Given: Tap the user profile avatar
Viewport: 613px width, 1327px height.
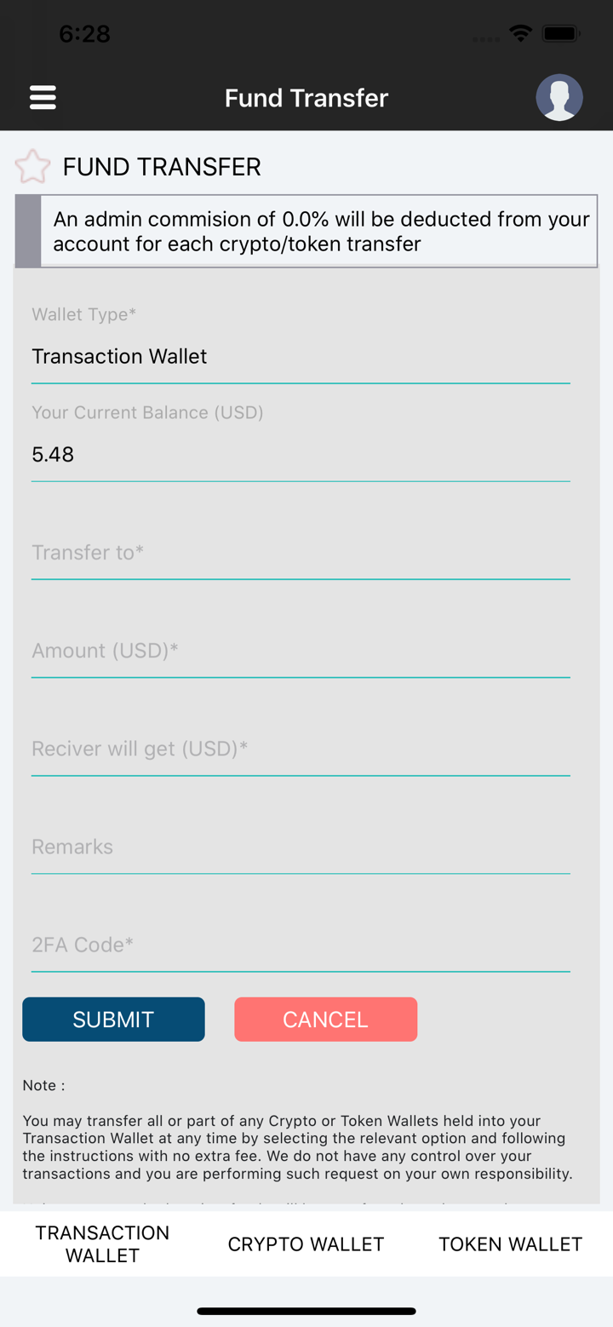Looking at the screenshot, I should click(x=559, y=97).
